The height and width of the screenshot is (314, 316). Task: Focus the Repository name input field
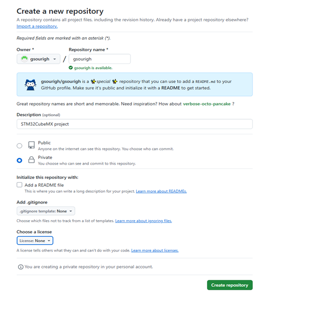(100, 59)
